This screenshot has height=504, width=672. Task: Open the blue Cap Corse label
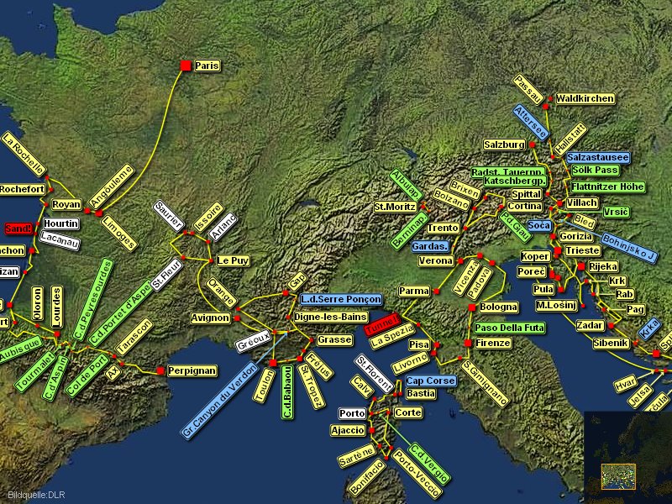pyautogui.click(x=430, y=381)
